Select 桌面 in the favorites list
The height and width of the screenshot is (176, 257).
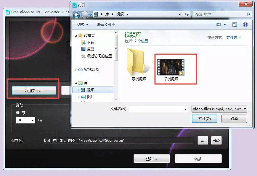tap(90, 49)
